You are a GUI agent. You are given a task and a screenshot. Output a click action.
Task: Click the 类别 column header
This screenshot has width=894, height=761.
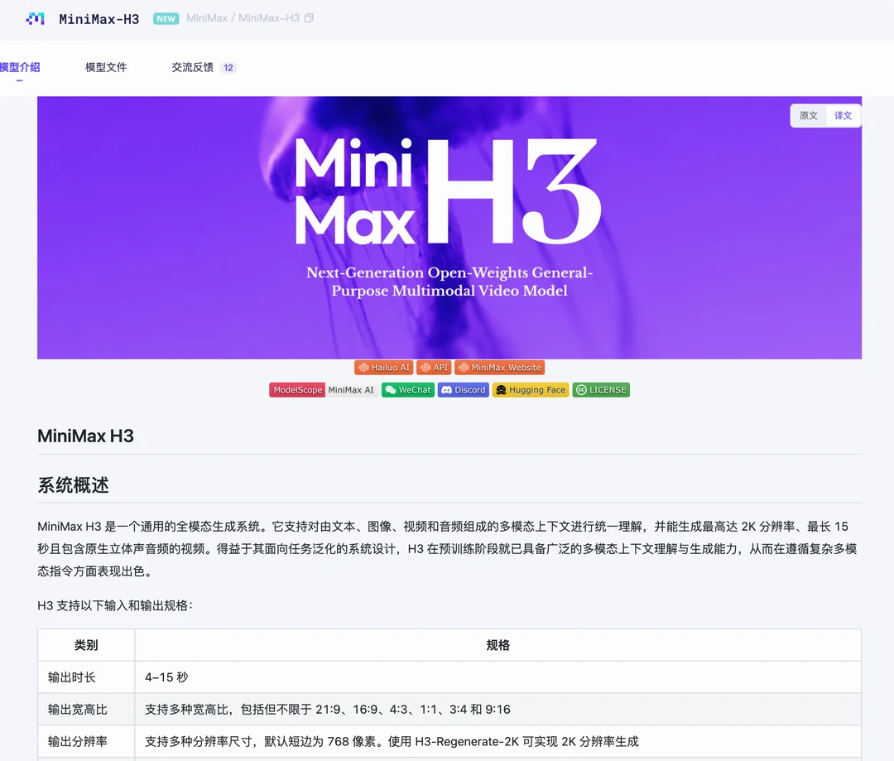point(86,645)
